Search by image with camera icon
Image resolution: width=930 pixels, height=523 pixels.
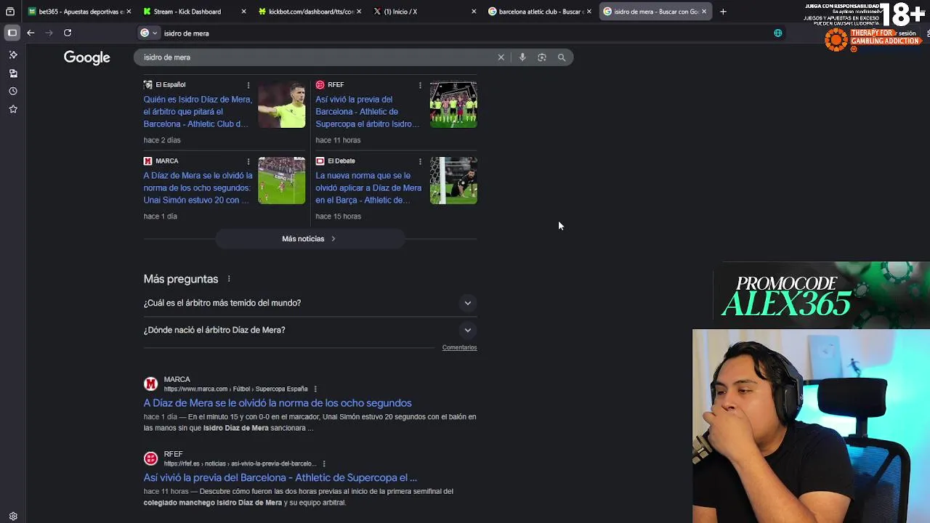pos(542,57)
